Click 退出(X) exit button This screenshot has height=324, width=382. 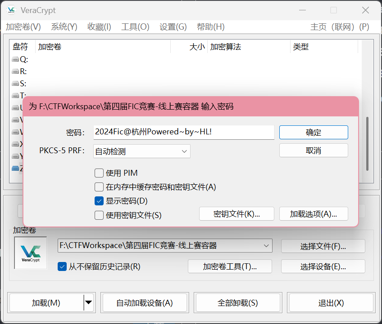331,303
